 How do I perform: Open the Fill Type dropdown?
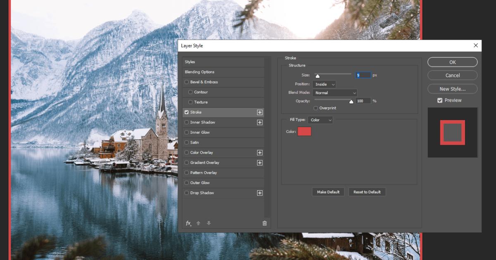(320, 120)
